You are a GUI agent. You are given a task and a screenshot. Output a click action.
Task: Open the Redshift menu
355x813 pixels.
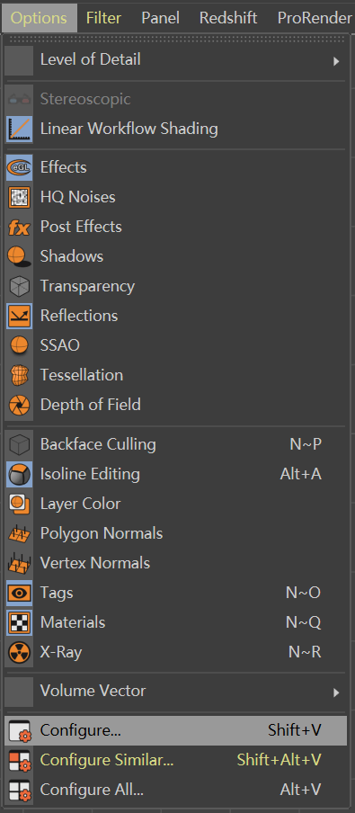(228, 18)
